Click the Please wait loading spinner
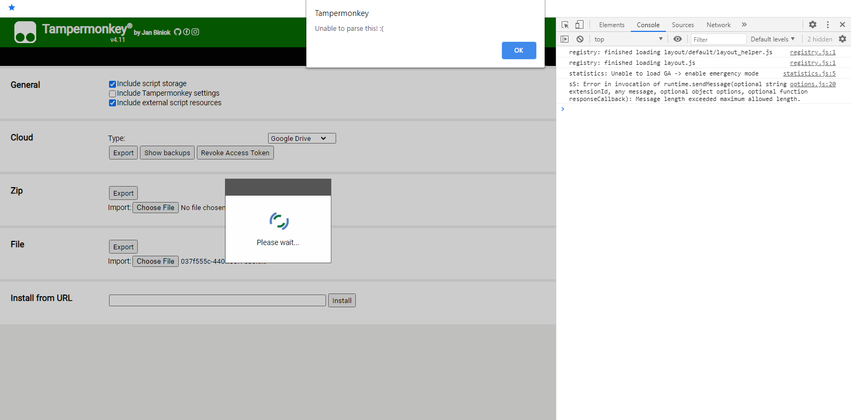The image size is (851, 420). 279,221
